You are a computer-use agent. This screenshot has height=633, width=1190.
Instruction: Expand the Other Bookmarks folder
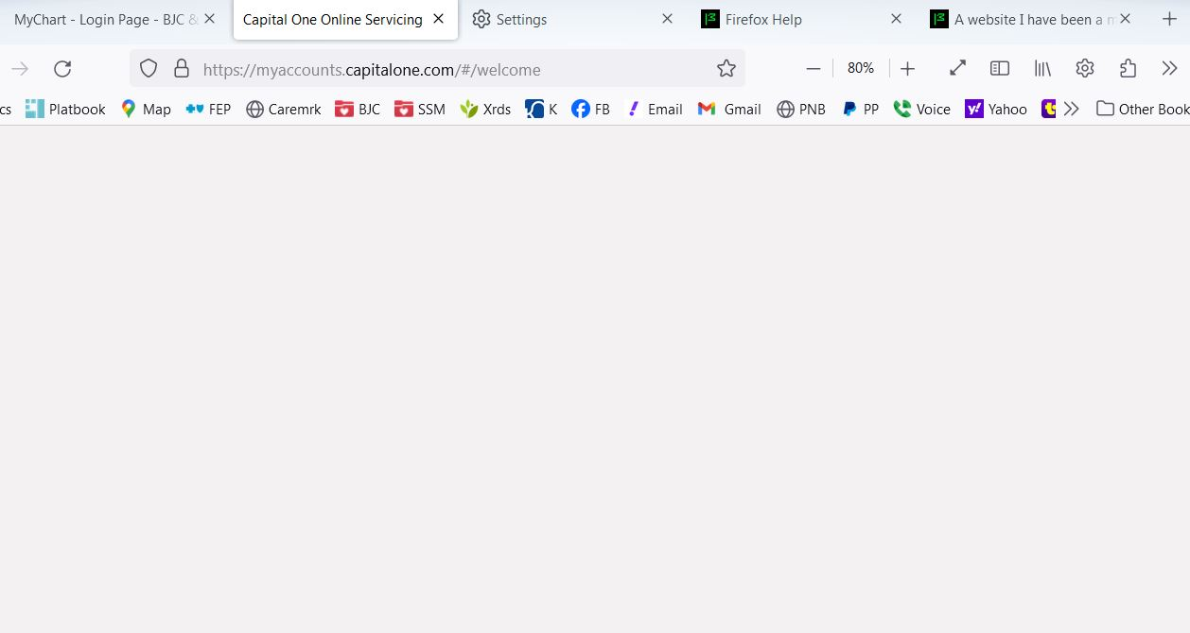click(1143, 109)
